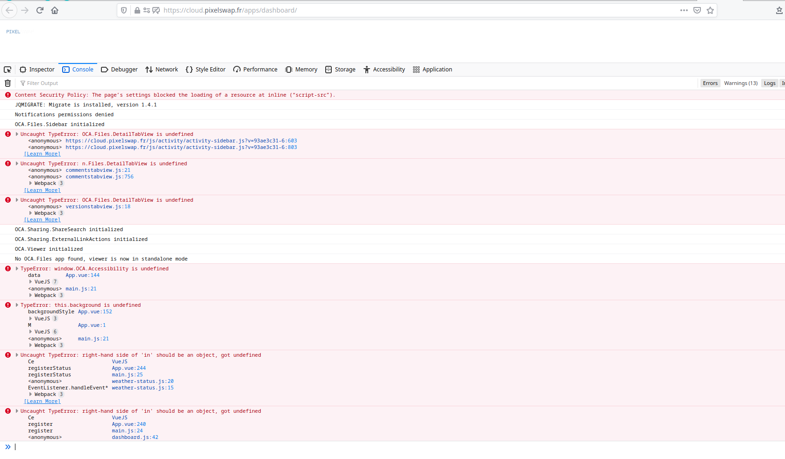Open the Performance panel
Screen dimensions: 785x459
[255, 70]
